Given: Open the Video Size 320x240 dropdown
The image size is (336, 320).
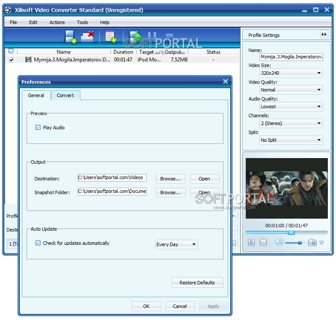Looking at the screenshot, I should 291,73.
